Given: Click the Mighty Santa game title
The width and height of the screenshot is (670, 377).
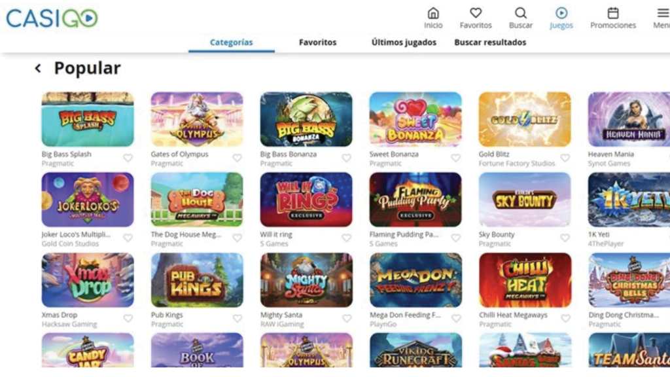Looking at the screenshot, I should [x=281, y=315].
